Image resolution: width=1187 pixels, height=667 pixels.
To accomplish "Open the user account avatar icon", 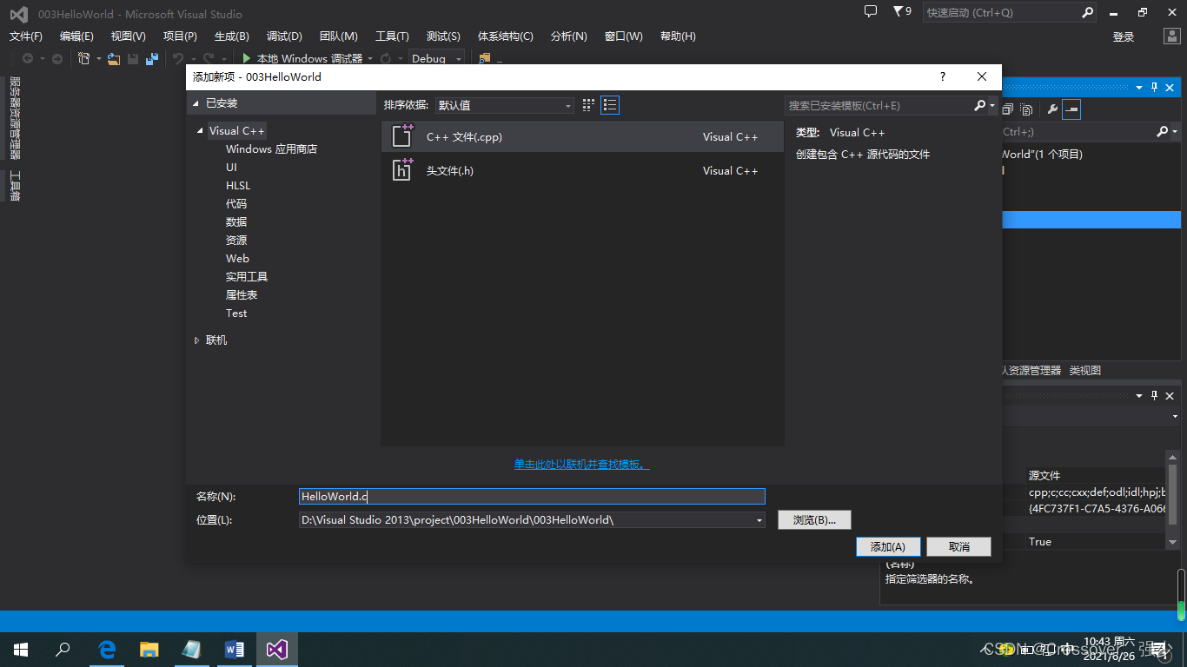I will coord(1171,36).
